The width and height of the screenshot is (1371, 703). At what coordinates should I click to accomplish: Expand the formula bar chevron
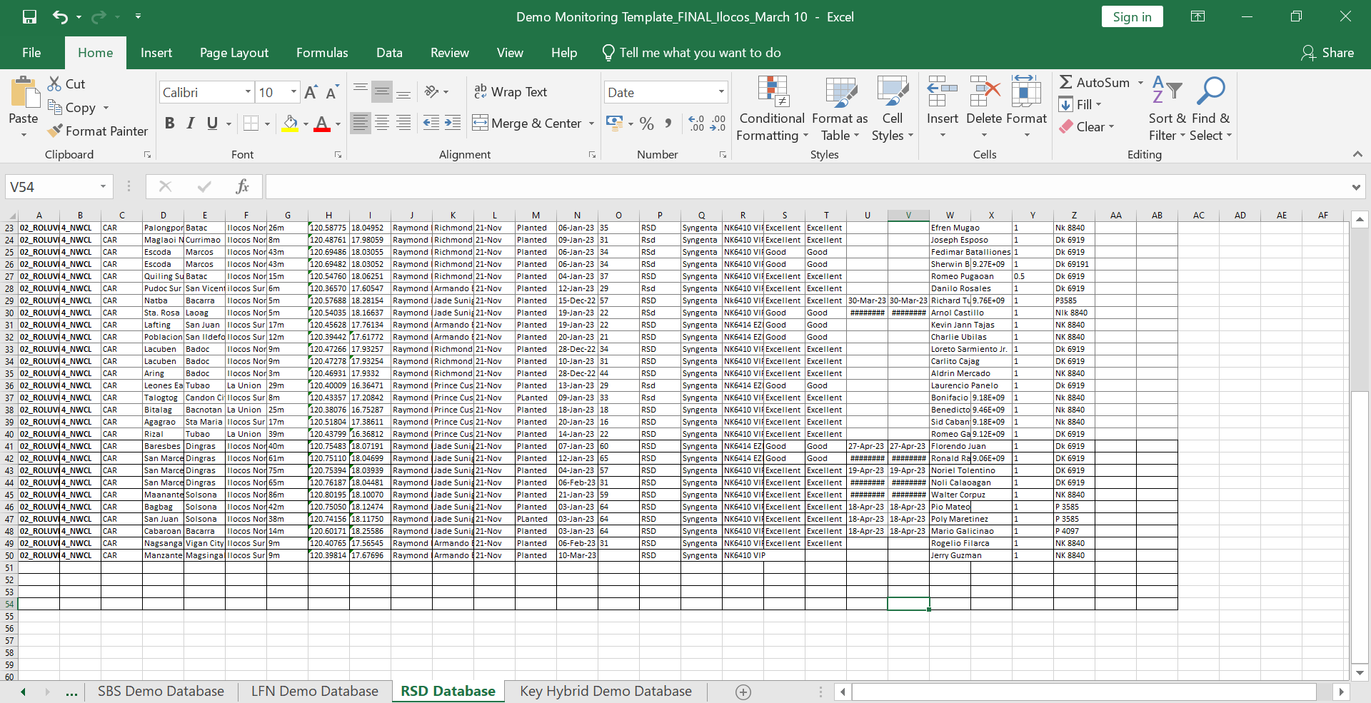click(x=1356, y=187)
